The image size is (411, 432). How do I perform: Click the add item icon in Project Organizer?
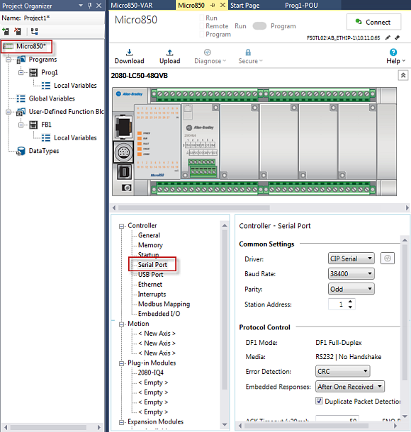[x=6, y=31]
